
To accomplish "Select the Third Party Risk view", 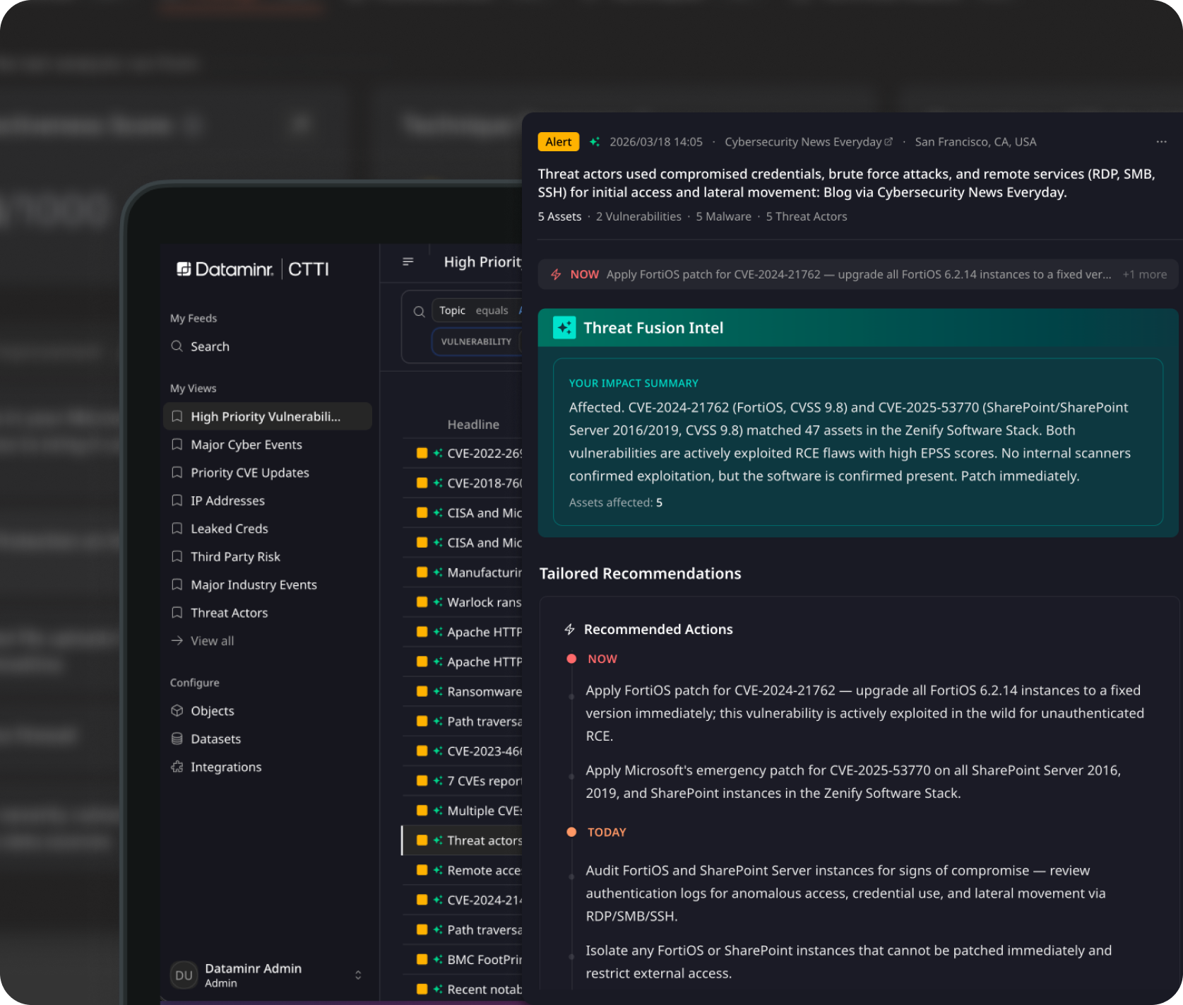I will pos(235,557).
